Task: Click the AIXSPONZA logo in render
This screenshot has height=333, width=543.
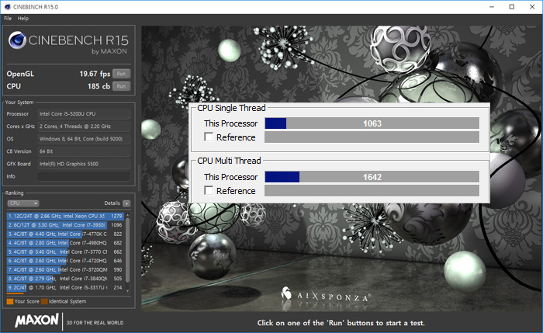Action: [x=325, y=295]
